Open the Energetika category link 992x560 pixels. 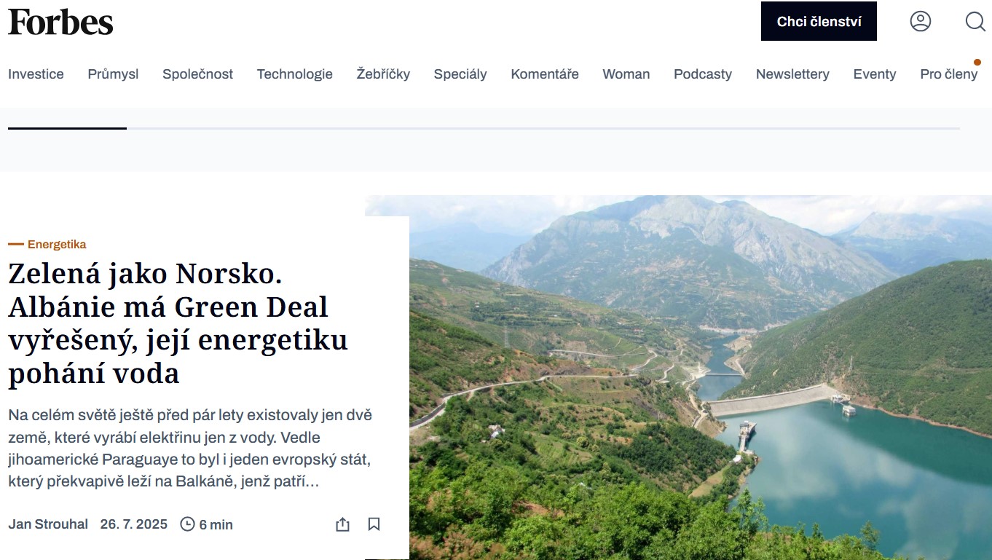(57, 245)
